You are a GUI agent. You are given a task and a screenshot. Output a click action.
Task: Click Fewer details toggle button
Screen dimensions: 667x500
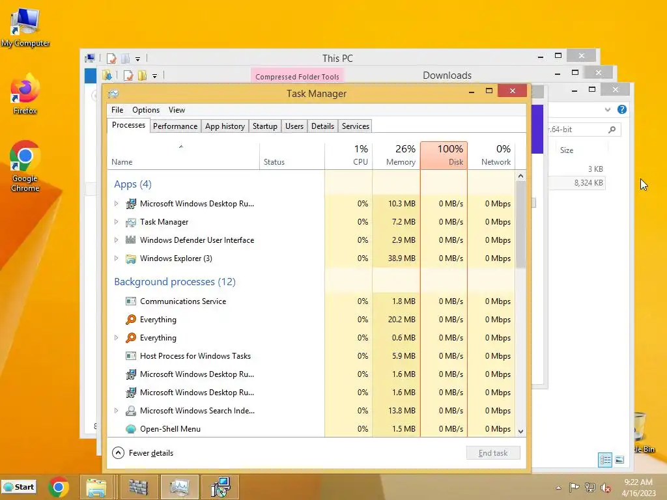[143, 453]
